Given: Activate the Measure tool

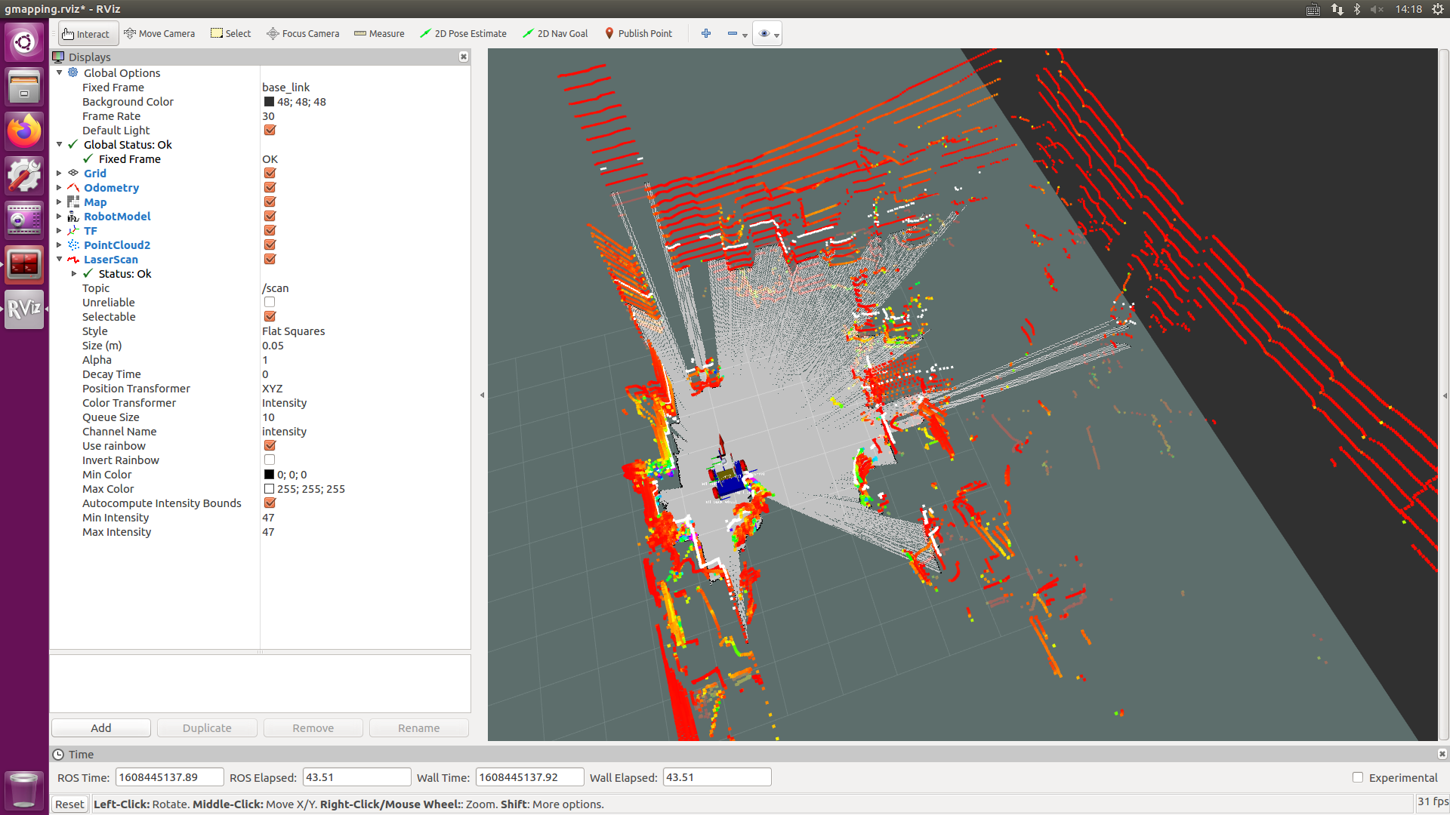Looking at the screenshot, I should pyautogui.click(x=379, y=33).
